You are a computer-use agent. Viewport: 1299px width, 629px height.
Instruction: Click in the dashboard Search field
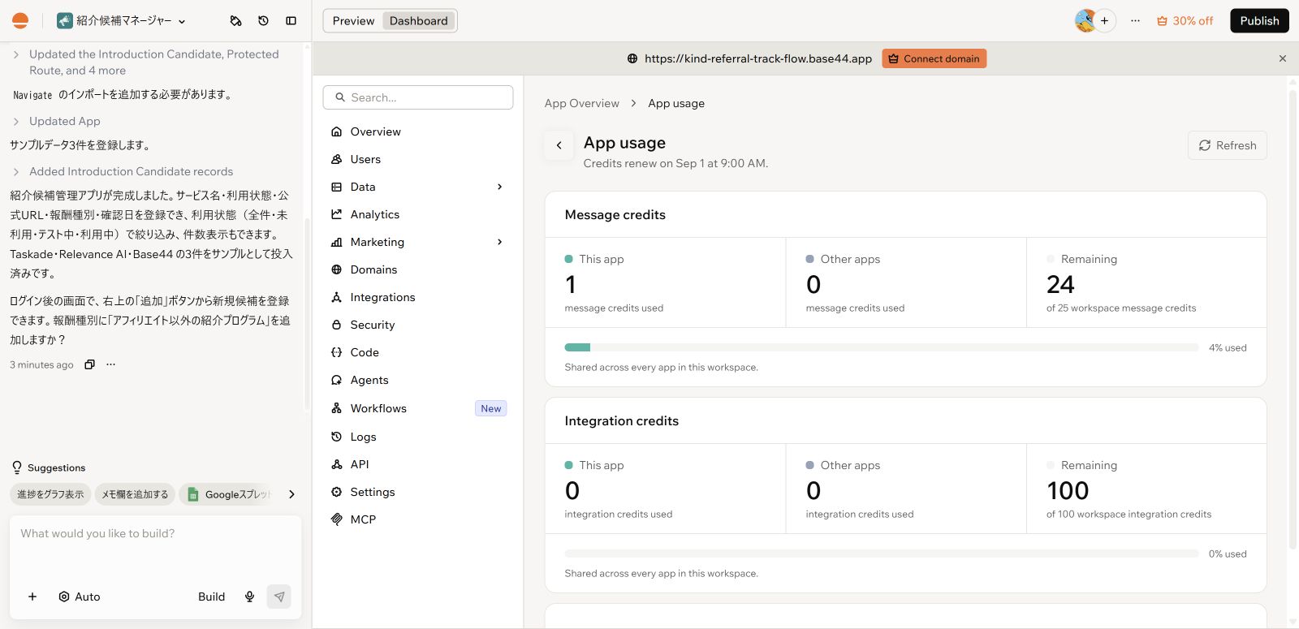tap(418, 97)
